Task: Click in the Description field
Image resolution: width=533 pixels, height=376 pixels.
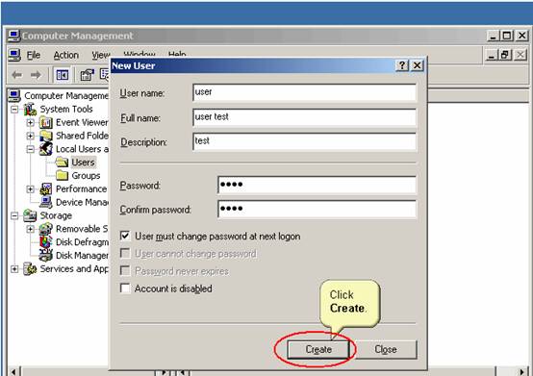Action: coord(304,141)
